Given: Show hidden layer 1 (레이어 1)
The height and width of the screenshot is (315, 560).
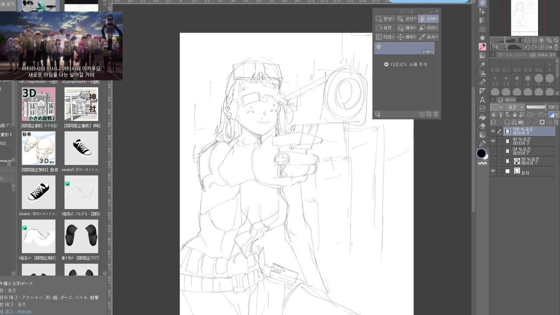Looking at the screenshot, I should pyautogui.click(x=493, y=161).
